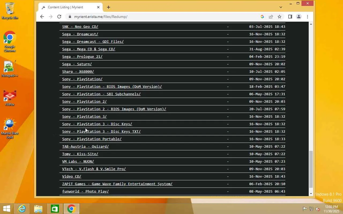
Task: Open the Video CD/ folder
Action: pos(72,177)
